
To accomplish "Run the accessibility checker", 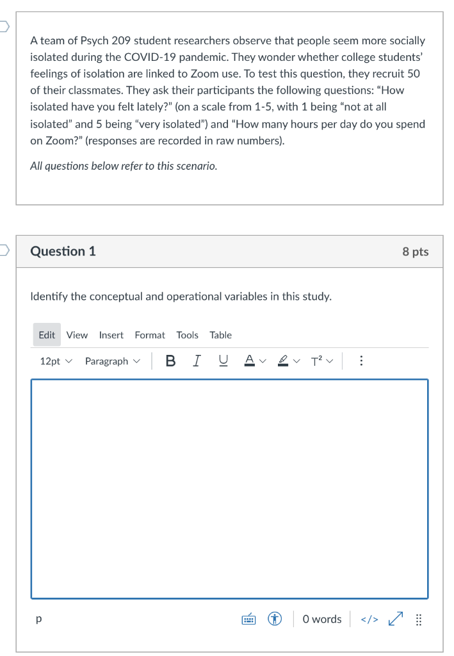I will (x=274, y=619).
